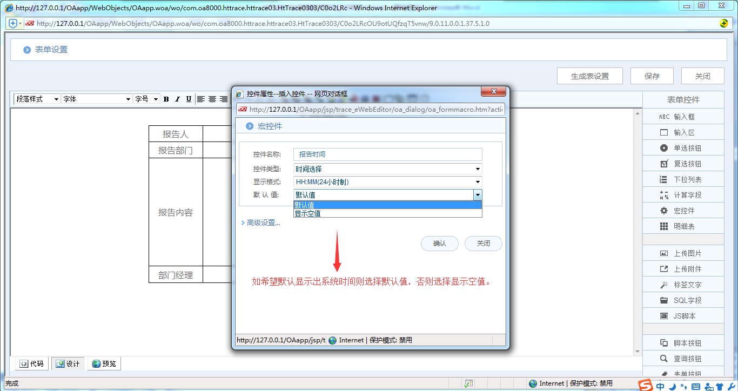This screenshot has width=738, height=391.
Task: Toggle italic formatting in the editor toolbar
Action: [x=177, y=99]
